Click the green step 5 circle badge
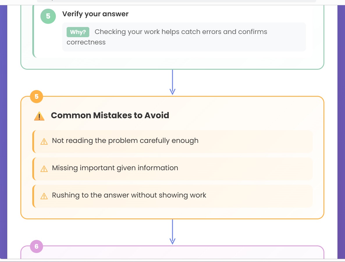The height and width of the screenshot is (262, 345). click(x=48, y=16)
